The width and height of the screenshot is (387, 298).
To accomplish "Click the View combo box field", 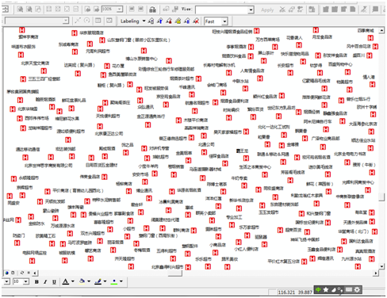I will (224, 10).
